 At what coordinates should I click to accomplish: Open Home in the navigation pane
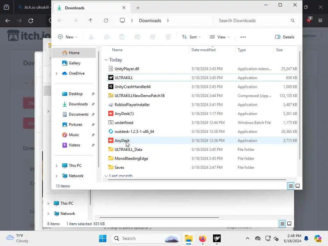(x=74, y=53)
